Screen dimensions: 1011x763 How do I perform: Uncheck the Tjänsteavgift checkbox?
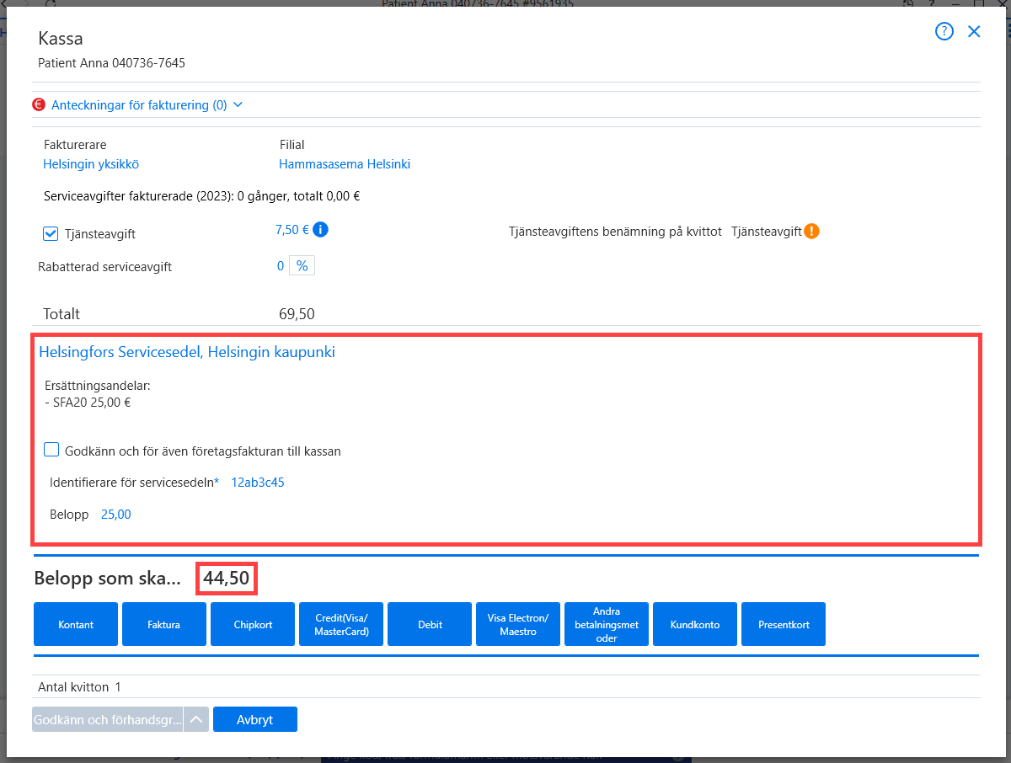[51, 233]
